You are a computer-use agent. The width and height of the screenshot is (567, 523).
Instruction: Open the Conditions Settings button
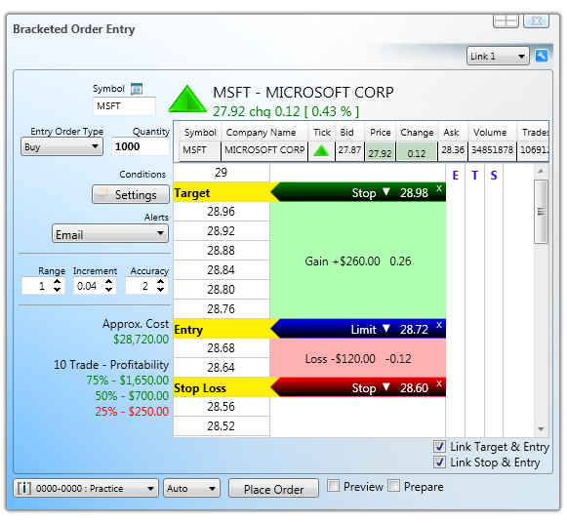[x=131, y=194]
